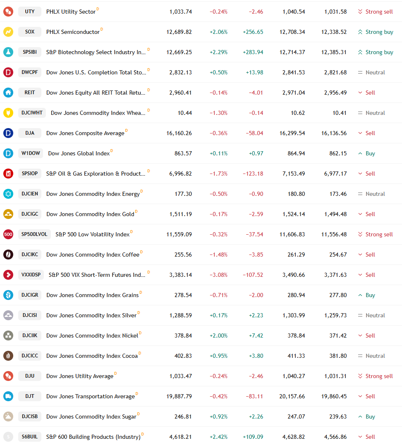Click the Buy rating for DJCISB
This screenshot has width=402, height=445.
[367, 416]
